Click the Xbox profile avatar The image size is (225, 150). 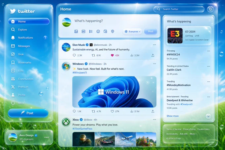66,122
